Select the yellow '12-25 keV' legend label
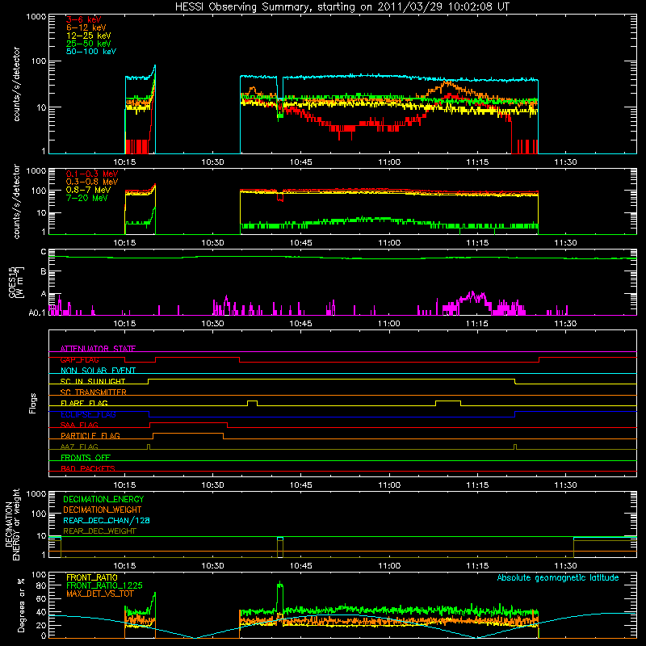This screenshot has height=646, width=646. [x=89, y=36]
